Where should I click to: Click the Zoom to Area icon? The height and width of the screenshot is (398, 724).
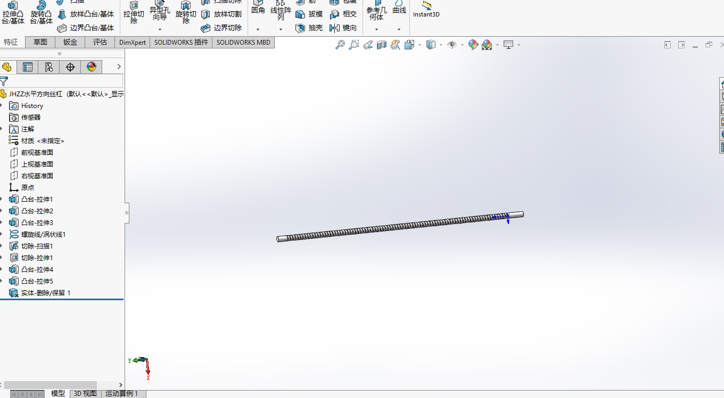(353, 45)
